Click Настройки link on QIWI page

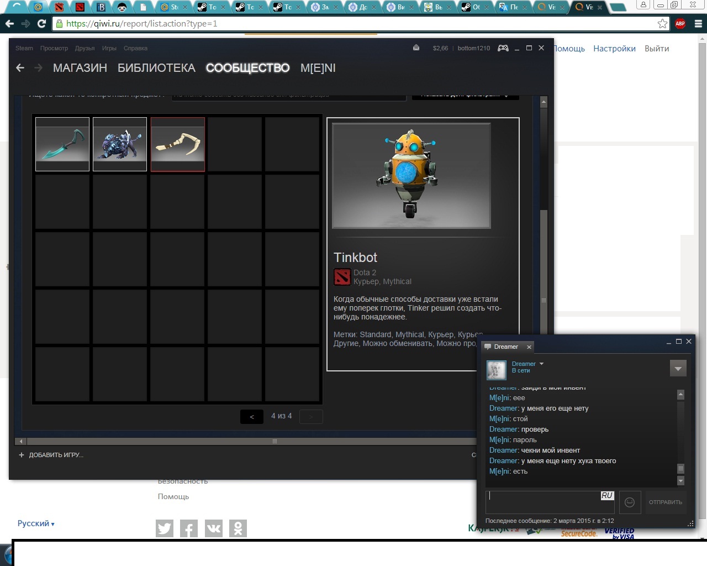pyautogui.click(x=614, y=49)
